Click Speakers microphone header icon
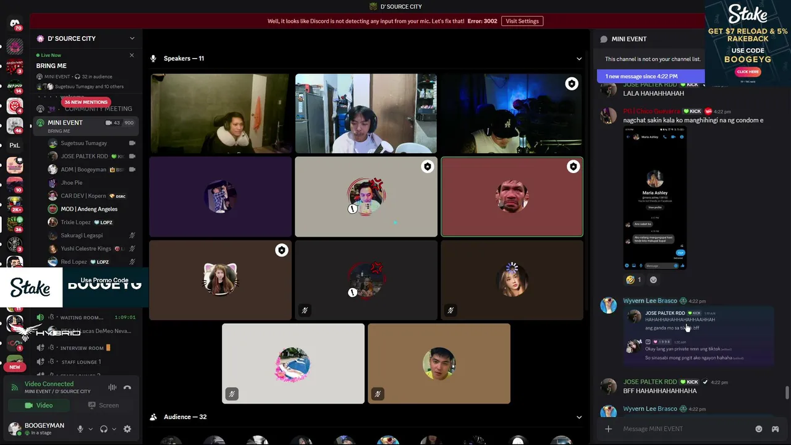The image size is (791, 445). (153, 58)
